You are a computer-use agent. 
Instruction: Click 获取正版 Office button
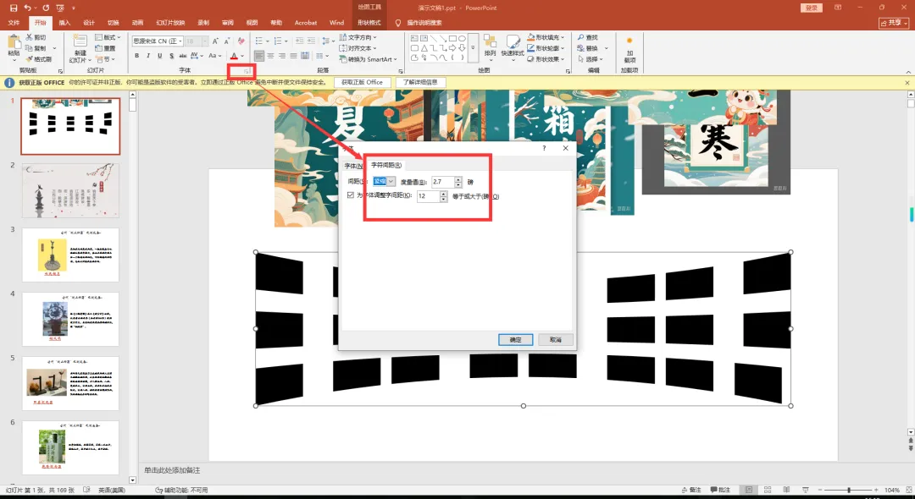(x=362, y=82)
